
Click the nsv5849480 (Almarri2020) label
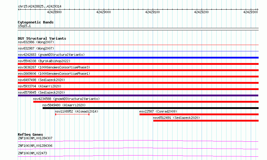click(x=64, y=105)
